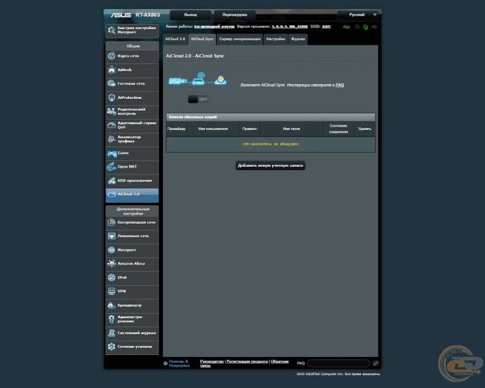Switch to the Сервер синхронизации tab

(240, 39)
